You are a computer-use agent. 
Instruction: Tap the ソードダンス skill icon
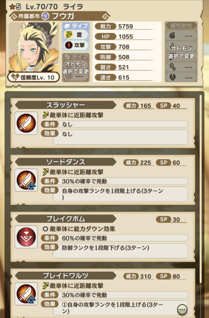coord(26,180)
